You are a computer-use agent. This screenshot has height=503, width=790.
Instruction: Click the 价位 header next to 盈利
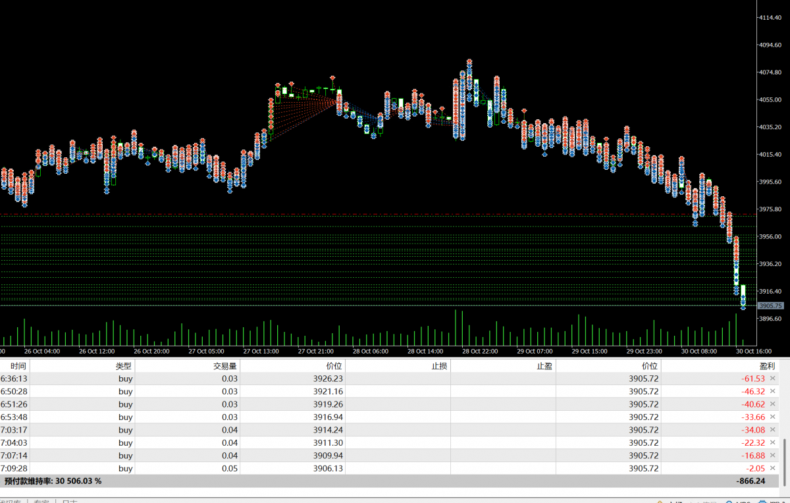(x=609, y=366)
